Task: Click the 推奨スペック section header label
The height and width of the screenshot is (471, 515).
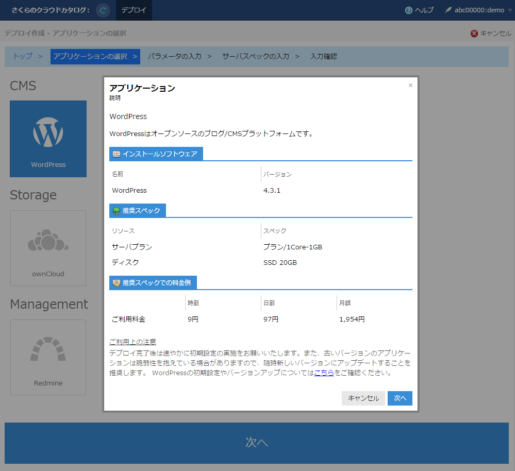Action: (141, 211)
